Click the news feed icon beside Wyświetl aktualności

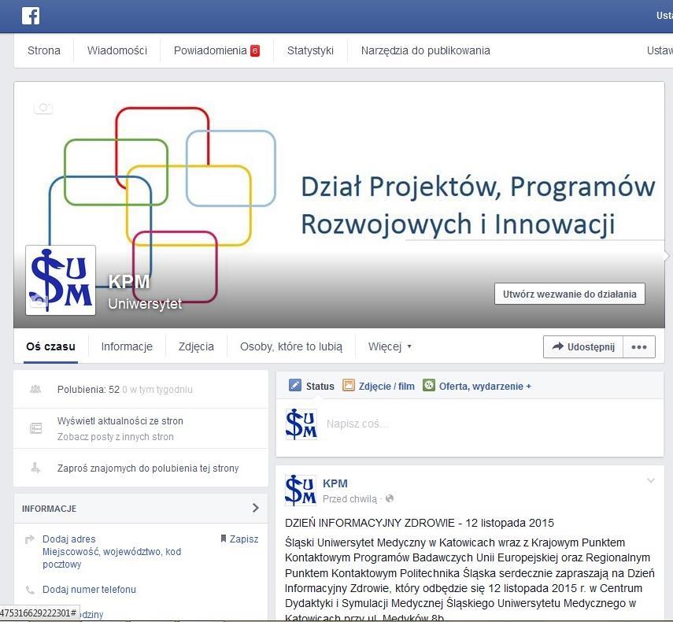tap(35, 428)
